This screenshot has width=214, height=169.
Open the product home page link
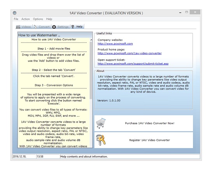coord(130,53)
